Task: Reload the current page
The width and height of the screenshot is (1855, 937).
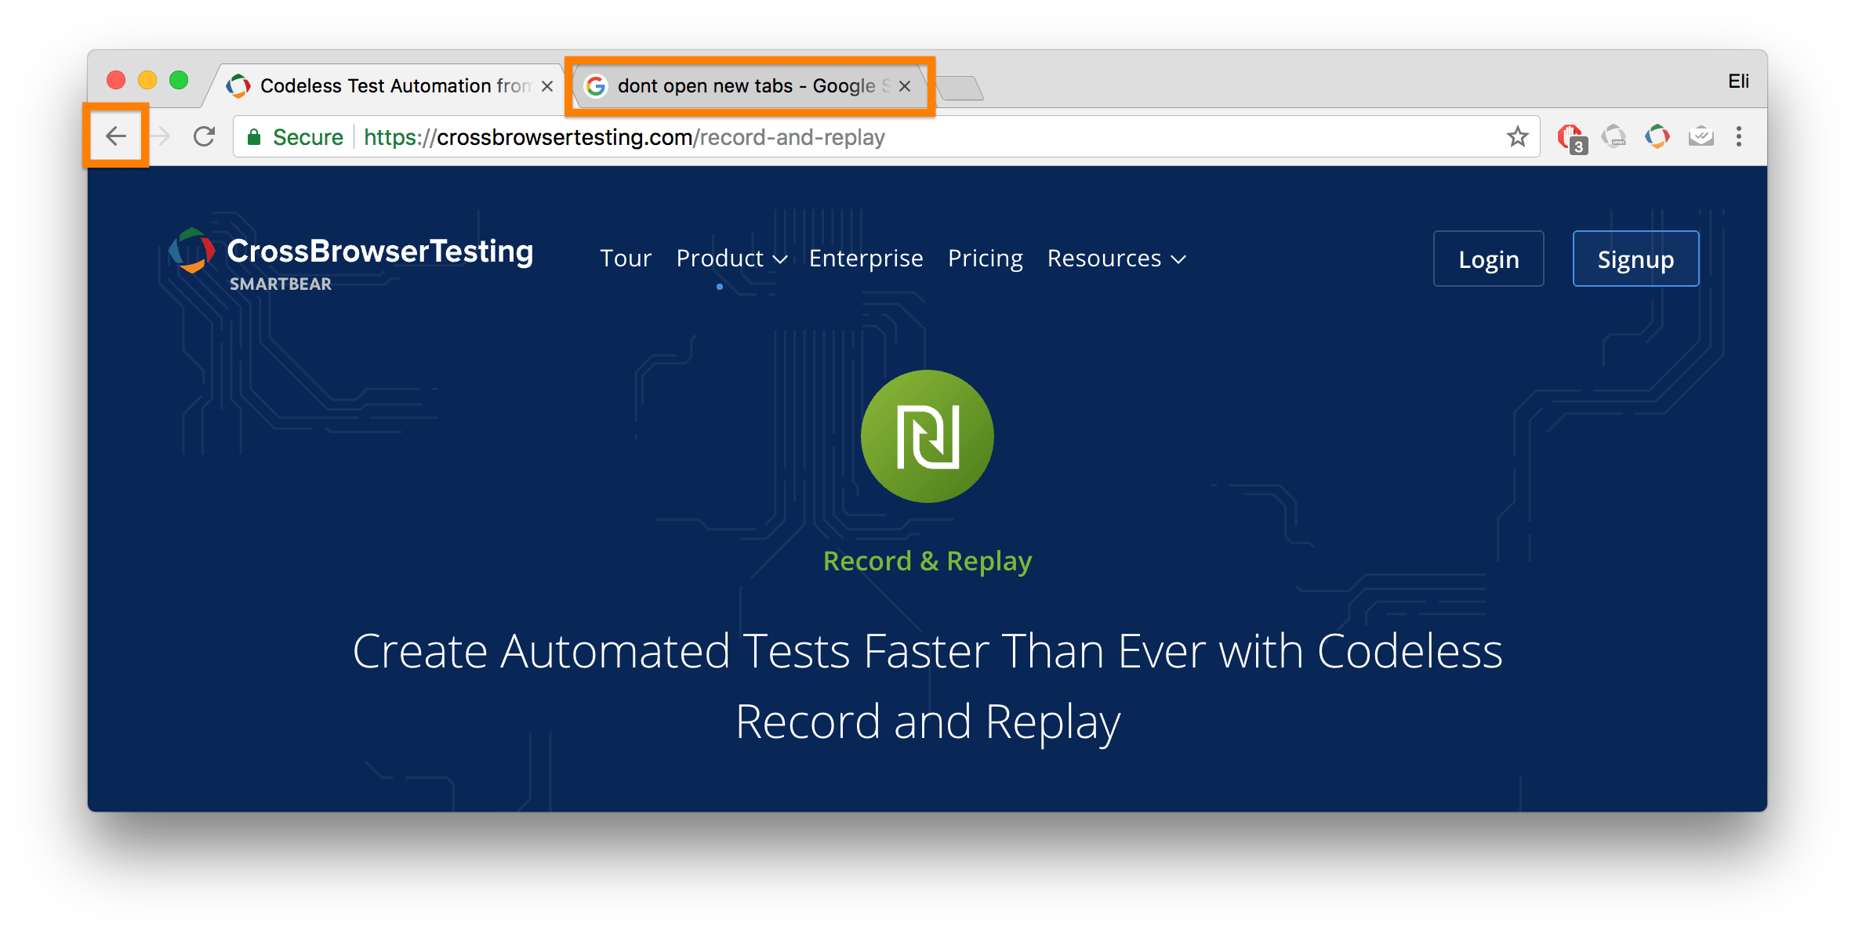Action: click(x=204, y=136)
